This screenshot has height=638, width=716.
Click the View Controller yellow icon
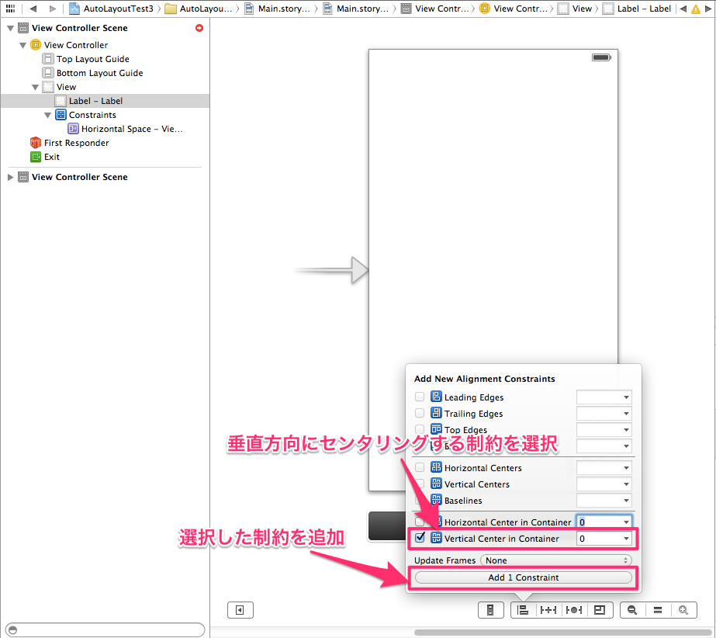coord(35,45)
